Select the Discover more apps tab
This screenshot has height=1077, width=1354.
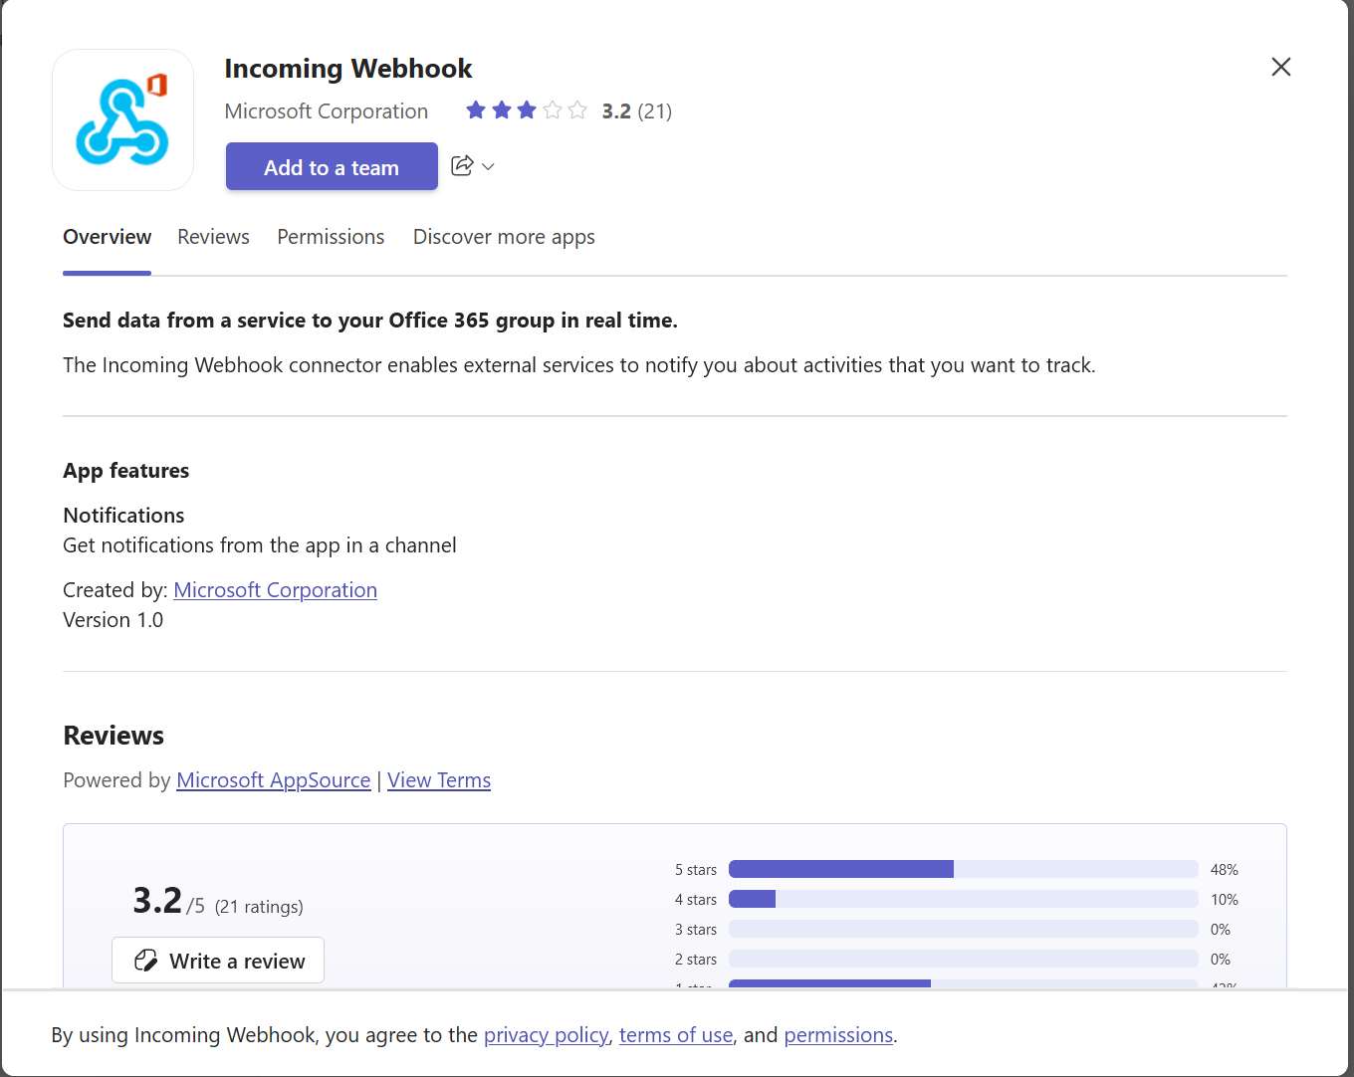(x=504, y=237)
